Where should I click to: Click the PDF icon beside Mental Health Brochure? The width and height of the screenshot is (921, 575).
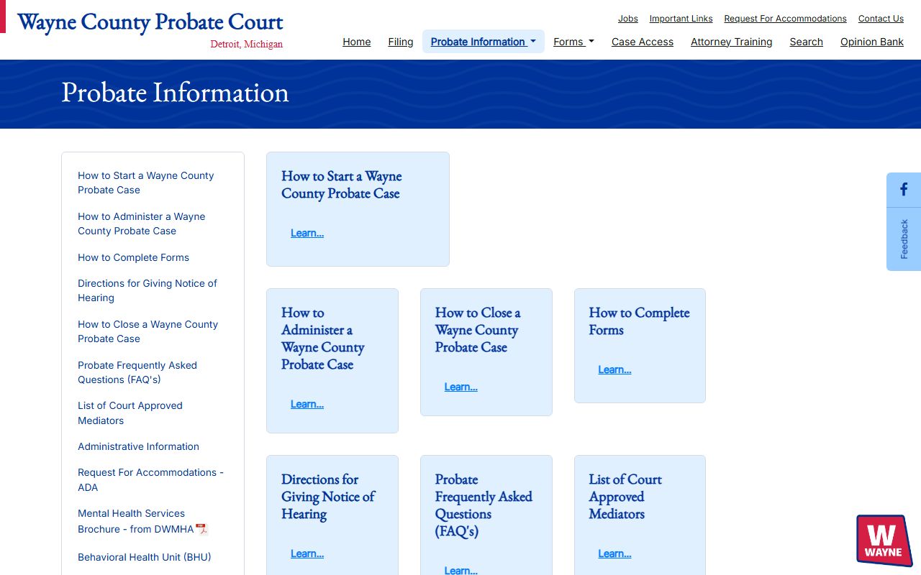[201, 529]
